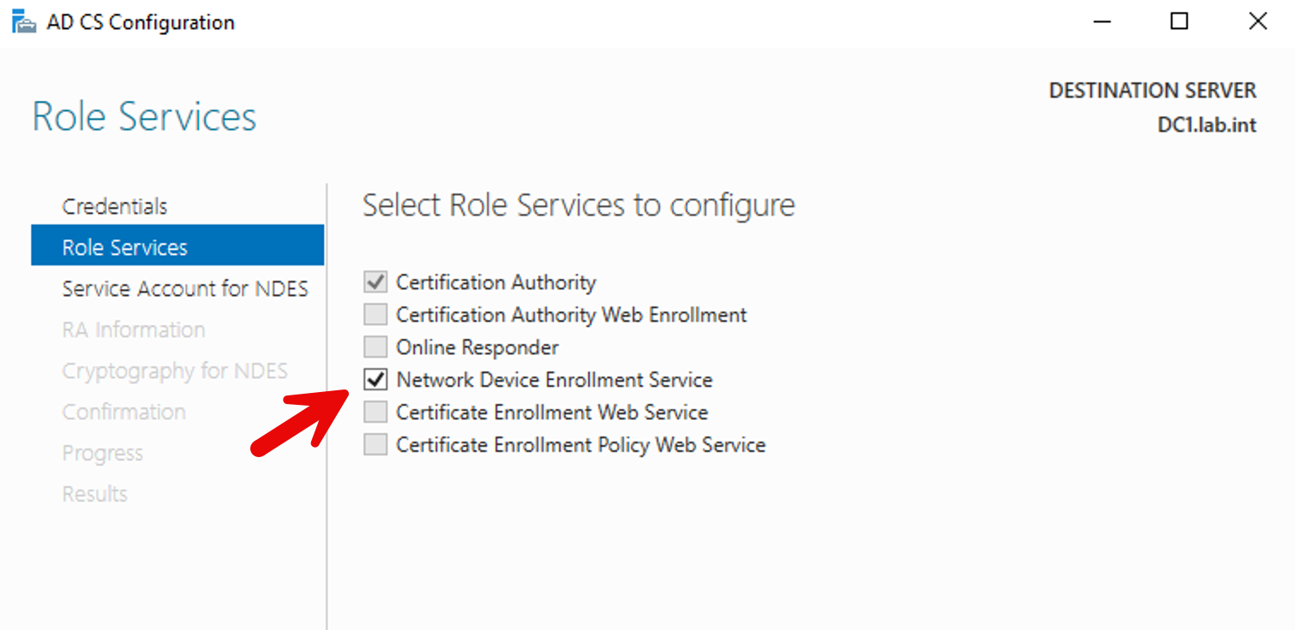The image size is (1296, 630).
Task: Select the RA Information step
Action: point(134,330)
